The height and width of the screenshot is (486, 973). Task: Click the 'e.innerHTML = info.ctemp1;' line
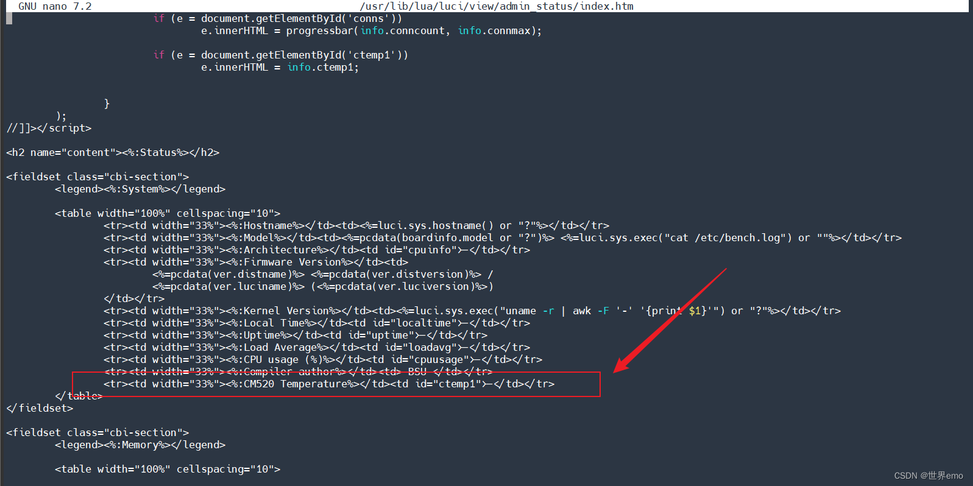(280, 67)
